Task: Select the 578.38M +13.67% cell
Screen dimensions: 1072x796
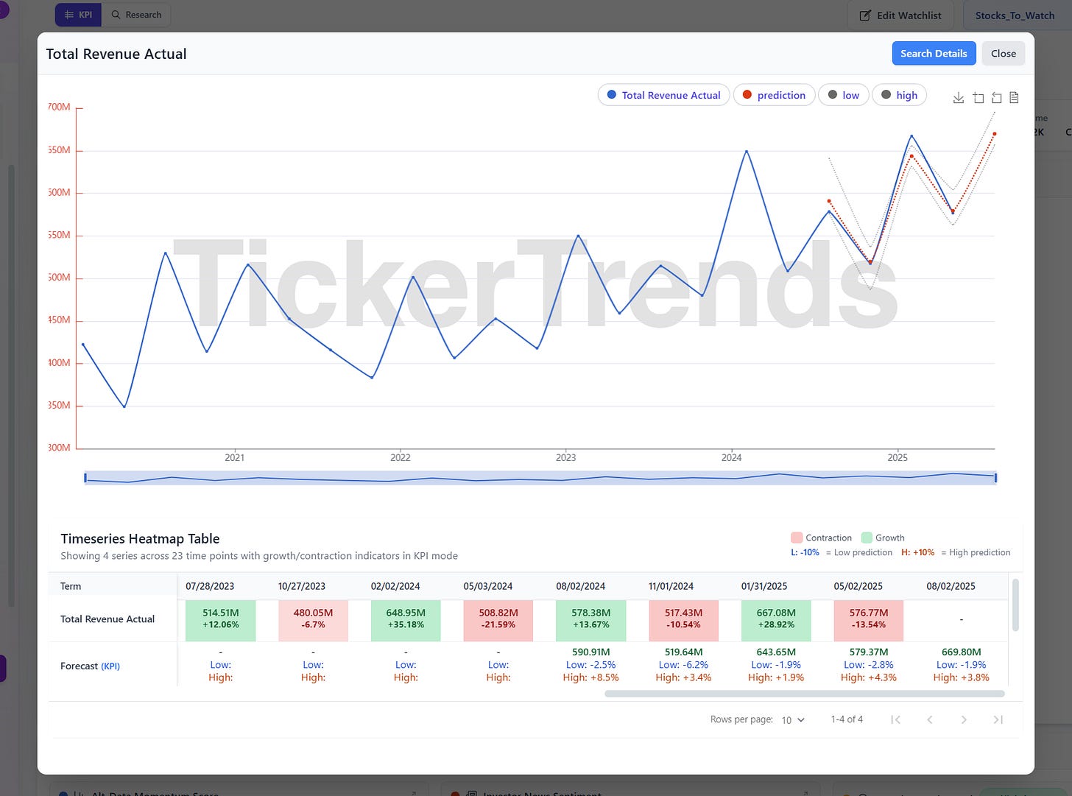Action: tap(591, 621)
